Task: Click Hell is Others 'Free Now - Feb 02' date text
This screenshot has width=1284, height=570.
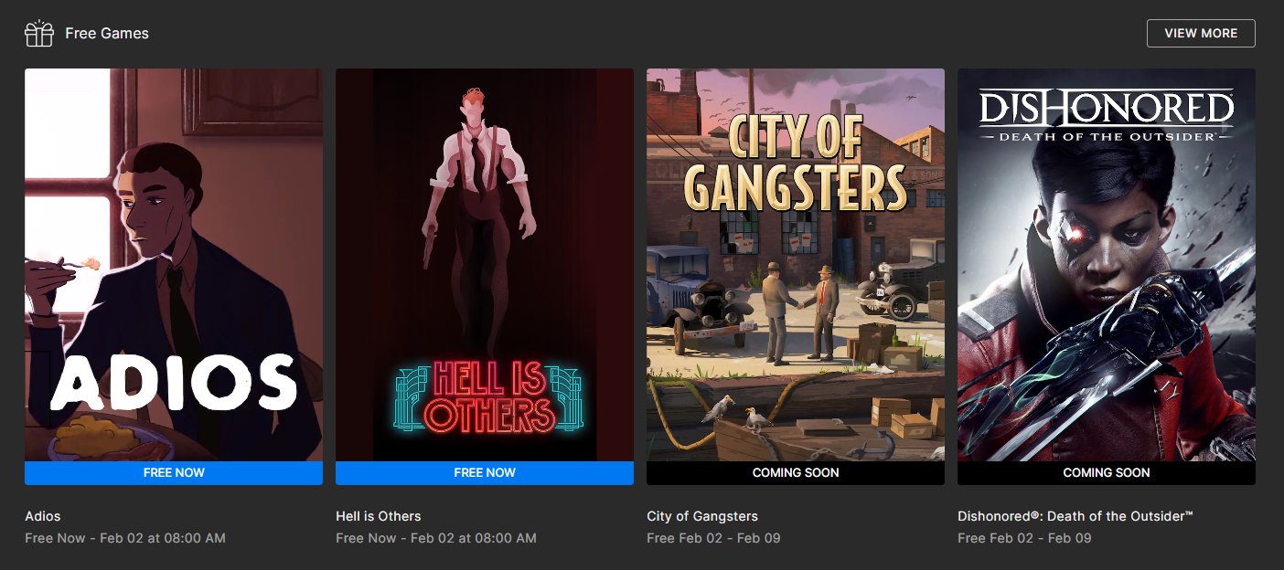Action: (436, 538)
